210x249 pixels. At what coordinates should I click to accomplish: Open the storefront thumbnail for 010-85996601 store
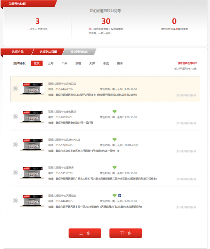coord(32,117)
